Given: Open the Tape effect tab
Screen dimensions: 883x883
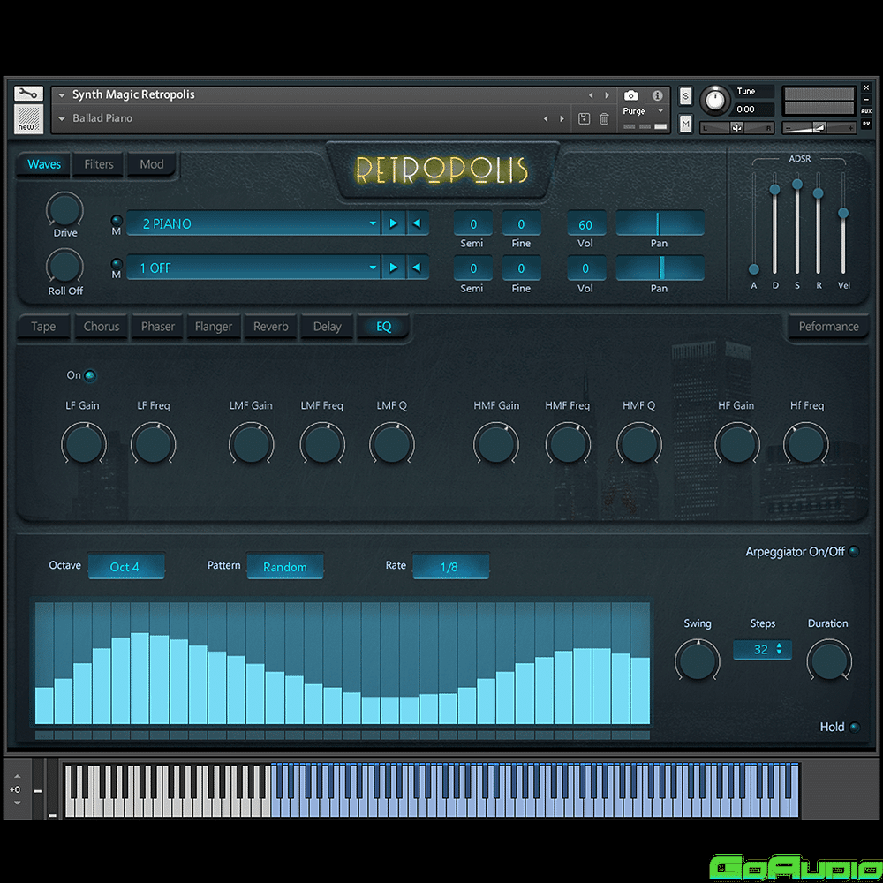Looking at the screenshot, I should point(43,327).
